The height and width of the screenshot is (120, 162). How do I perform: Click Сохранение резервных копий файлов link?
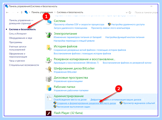(90, 50)
